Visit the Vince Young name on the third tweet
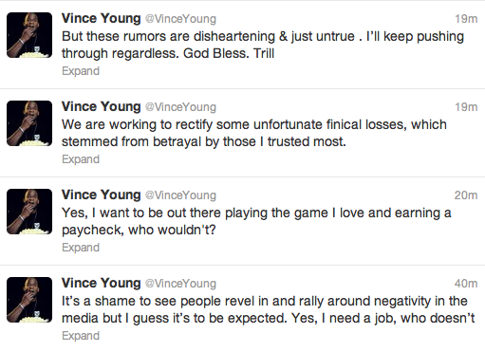Viewport: 485px width, 352px height. [102, 195]
